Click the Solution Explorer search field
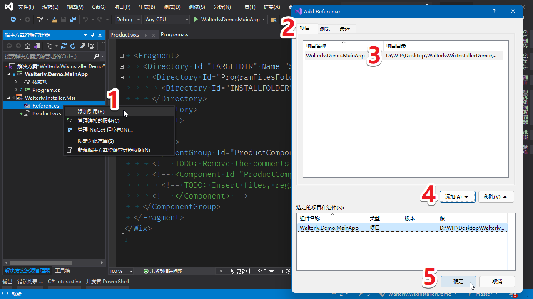This screenshot has width=533, height=299. click(48, 56)
